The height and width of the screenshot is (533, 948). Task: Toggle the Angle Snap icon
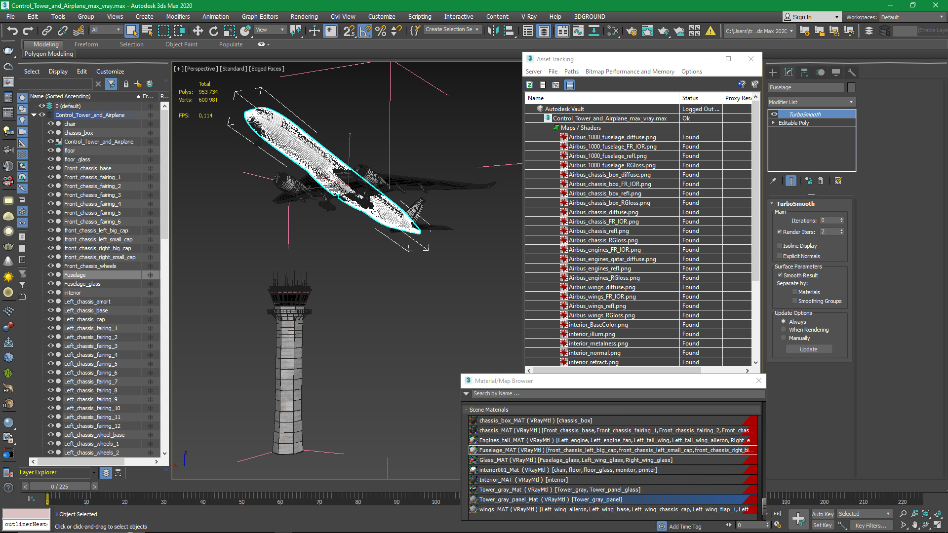(x=365, y=31)
